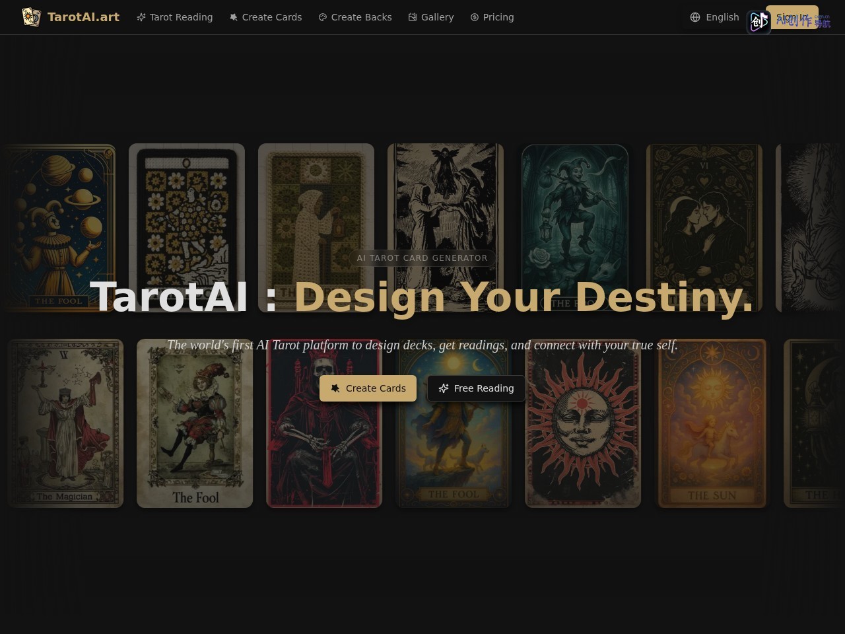Select the vintage dancing The Fool card
The width and height of the screenshot is (845, 634).
(195, 423)
